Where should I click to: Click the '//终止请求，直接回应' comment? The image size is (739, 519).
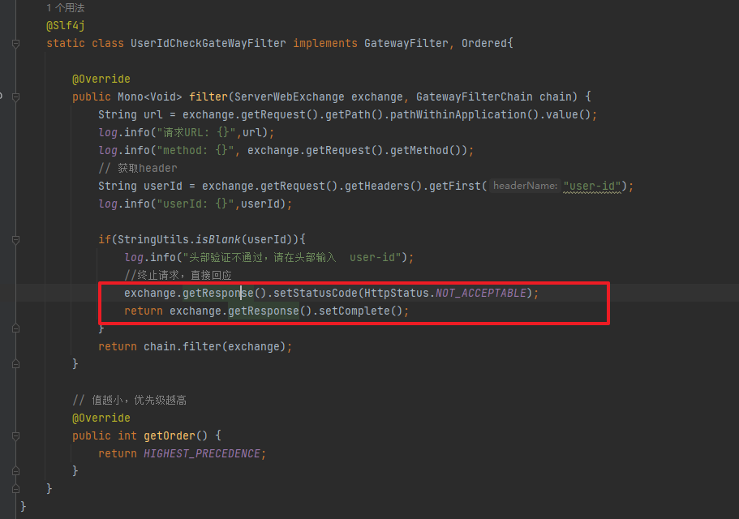click(x=178, y=276)
